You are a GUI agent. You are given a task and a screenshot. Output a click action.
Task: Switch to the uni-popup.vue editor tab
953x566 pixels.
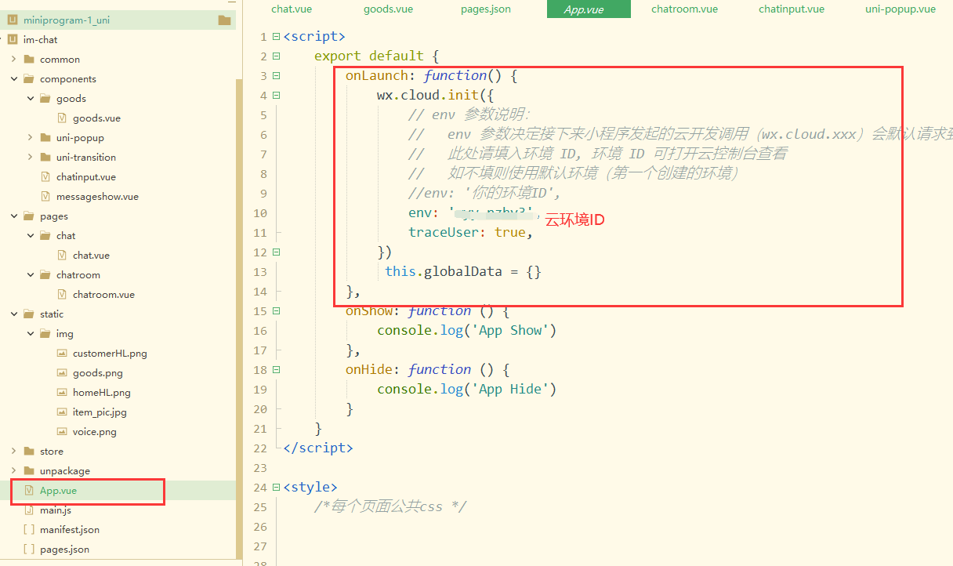pyautogui.click(x=900, y=9)
